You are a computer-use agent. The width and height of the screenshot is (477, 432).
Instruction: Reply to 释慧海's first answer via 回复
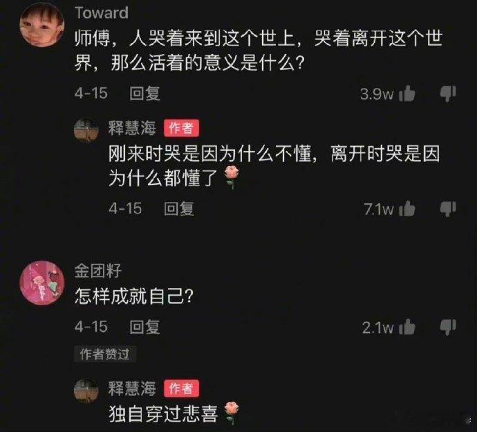[179, 209]
